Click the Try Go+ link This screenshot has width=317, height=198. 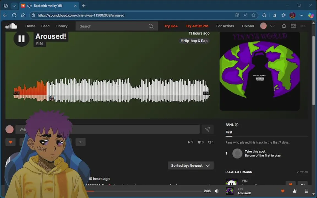point(171,26)
